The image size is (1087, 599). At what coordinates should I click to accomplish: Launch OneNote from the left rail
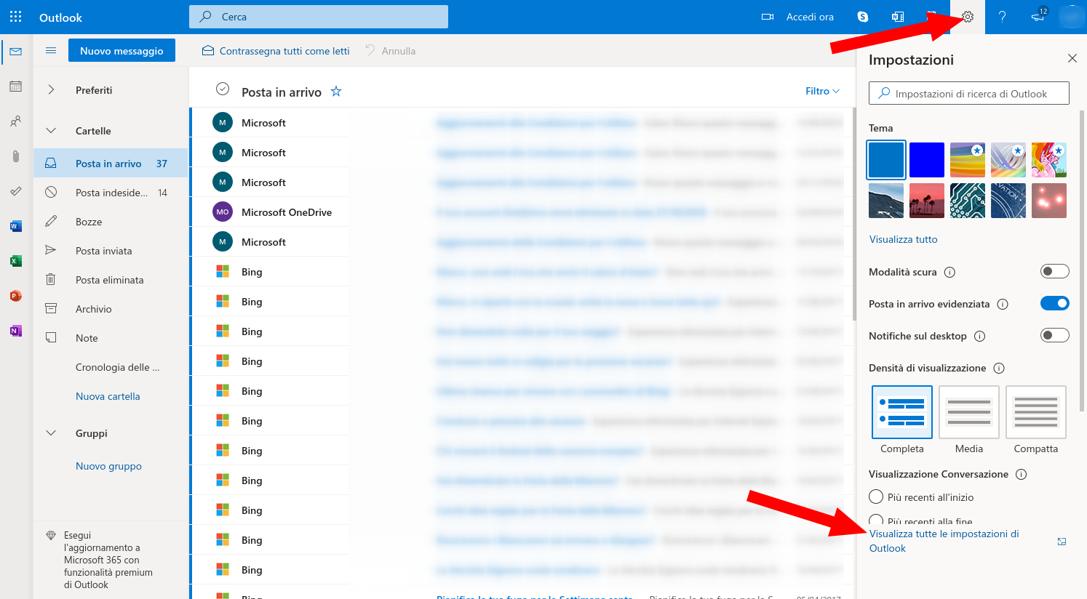tap(16, 331)
